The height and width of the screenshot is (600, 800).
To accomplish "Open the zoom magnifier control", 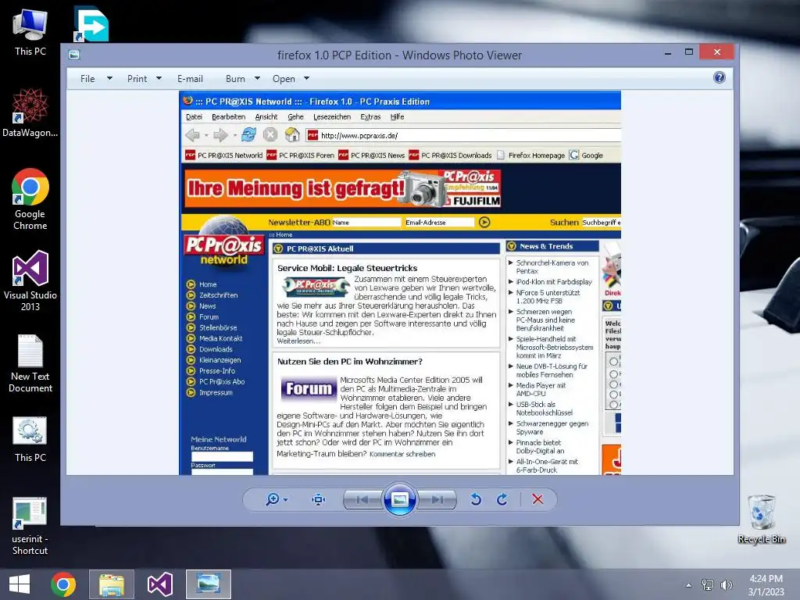I will pyautogui.click(x=277, y=499).
